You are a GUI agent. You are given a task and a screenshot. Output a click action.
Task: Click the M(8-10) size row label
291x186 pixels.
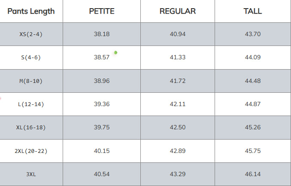coord(31,81)
